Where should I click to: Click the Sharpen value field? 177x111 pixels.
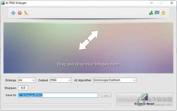pyautogui.click(x=23, y=88)
